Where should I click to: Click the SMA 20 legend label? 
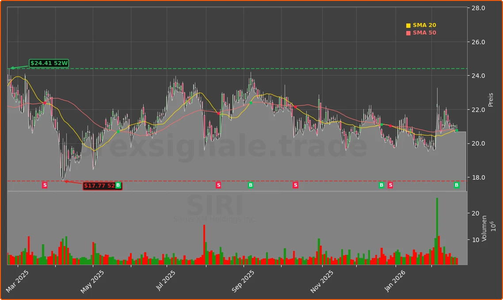pos(424,26)
